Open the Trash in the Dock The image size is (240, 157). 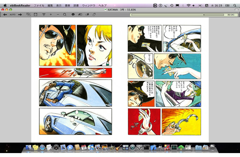[212, 147]
